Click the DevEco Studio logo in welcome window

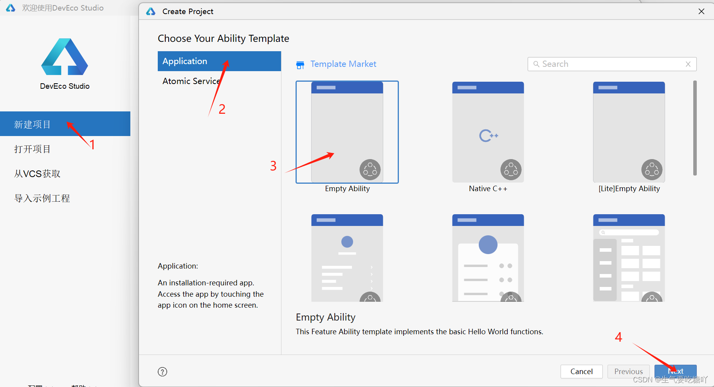pos(65,57)
